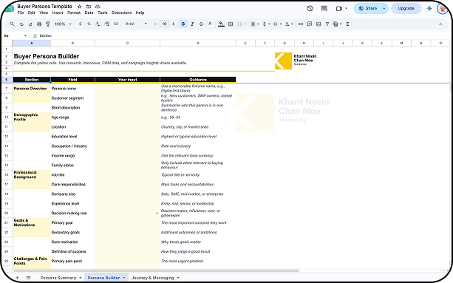This screenshot has width=453, height=283.
Task: Collapse the toolbar with the chevron
Action: [440, 24]
